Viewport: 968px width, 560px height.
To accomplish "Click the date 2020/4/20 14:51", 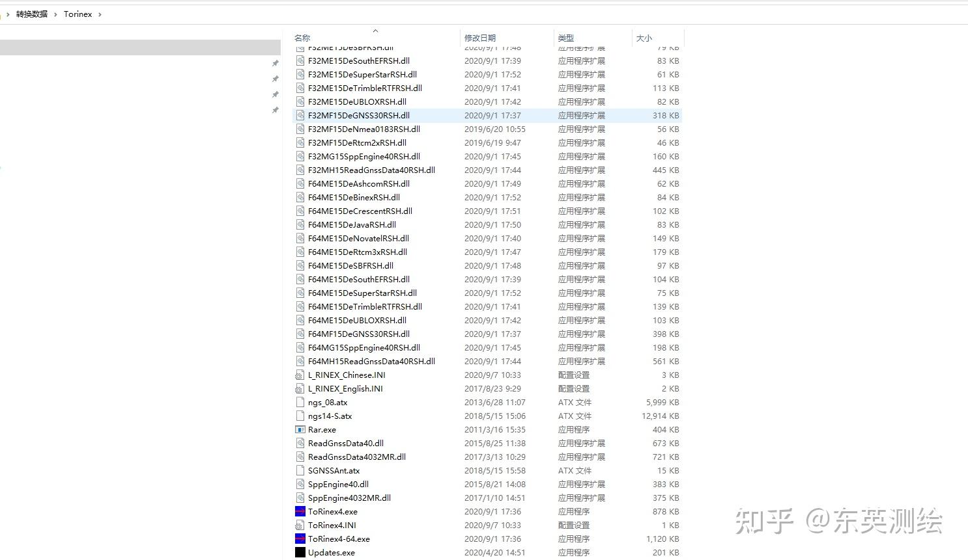I will coord(494,552).
